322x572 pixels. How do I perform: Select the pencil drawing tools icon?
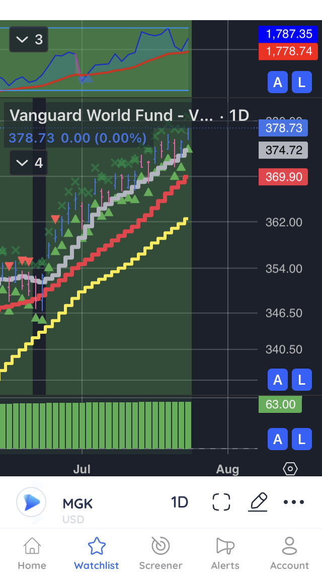258,502
